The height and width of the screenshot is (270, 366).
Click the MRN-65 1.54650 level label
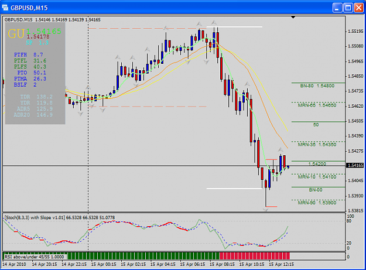pos(317,105)
